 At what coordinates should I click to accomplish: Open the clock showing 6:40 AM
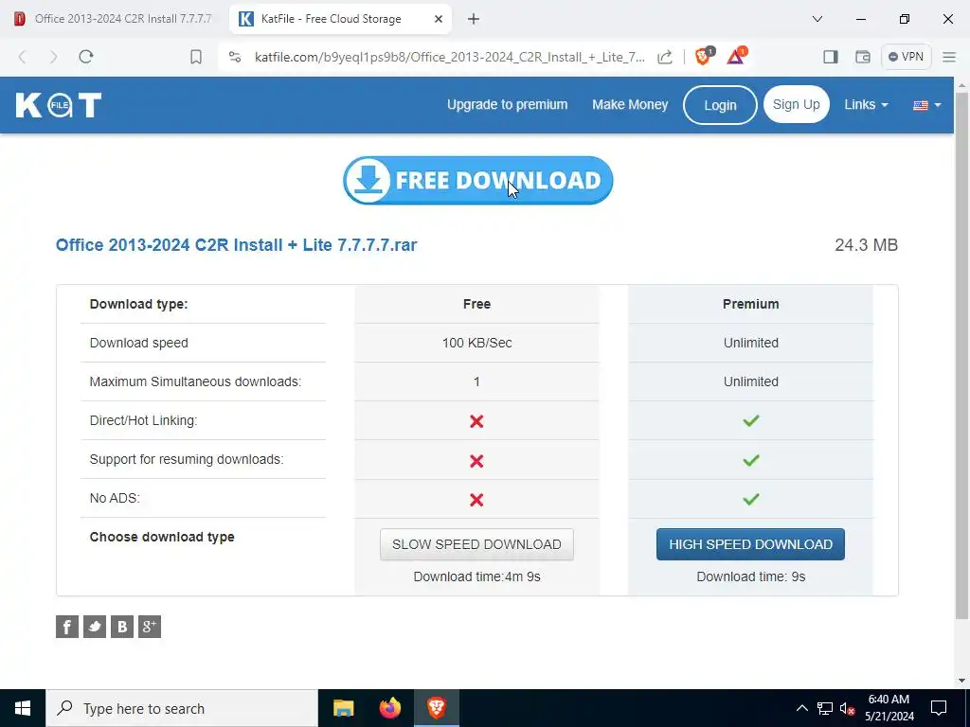pos(889,708)
